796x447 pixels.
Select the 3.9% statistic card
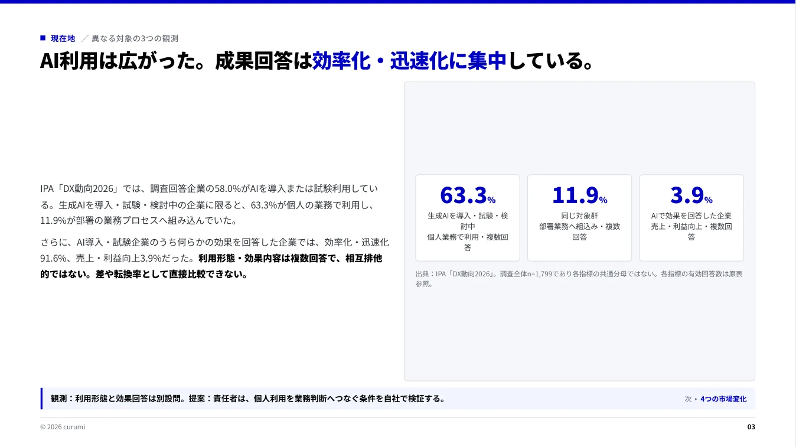(691, 218)
